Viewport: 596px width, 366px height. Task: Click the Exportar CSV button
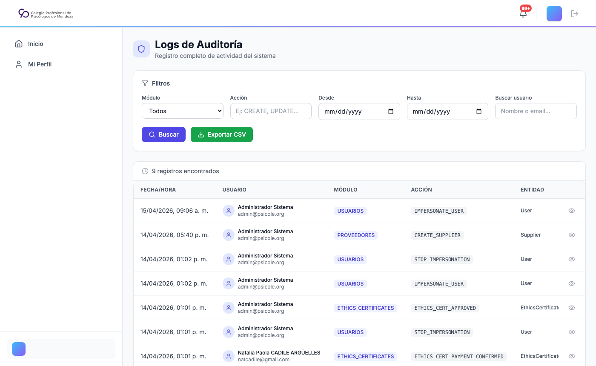point(222,134)
